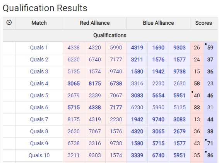Screen dimensions: 219x163
Task: Open the Quals 10 match link
Action: [39, 155]
